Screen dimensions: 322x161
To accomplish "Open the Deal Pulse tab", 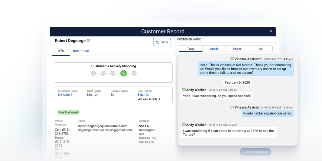I will [x=81, y=51].
